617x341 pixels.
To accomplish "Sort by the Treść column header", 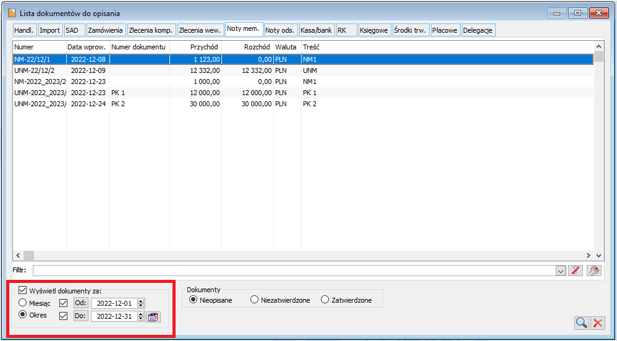I will 448,47.
